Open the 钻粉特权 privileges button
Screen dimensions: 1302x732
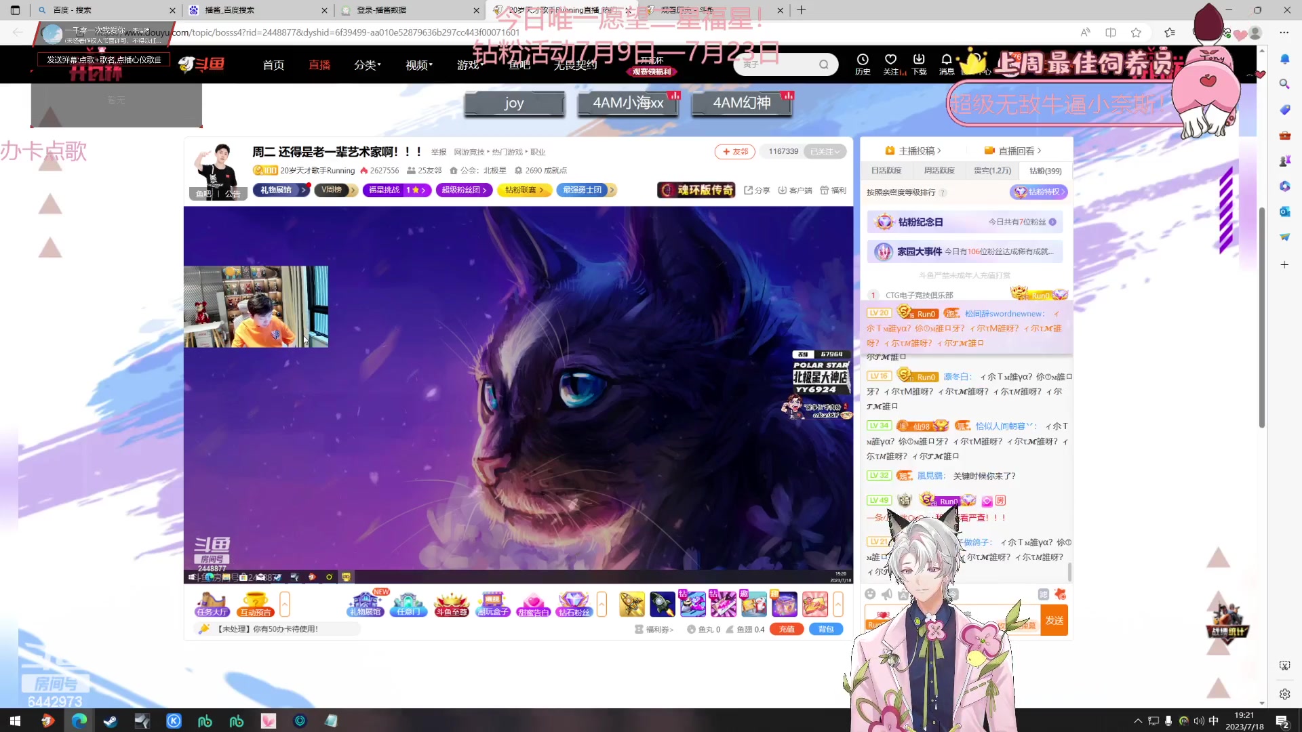[x=1038, y=192]
